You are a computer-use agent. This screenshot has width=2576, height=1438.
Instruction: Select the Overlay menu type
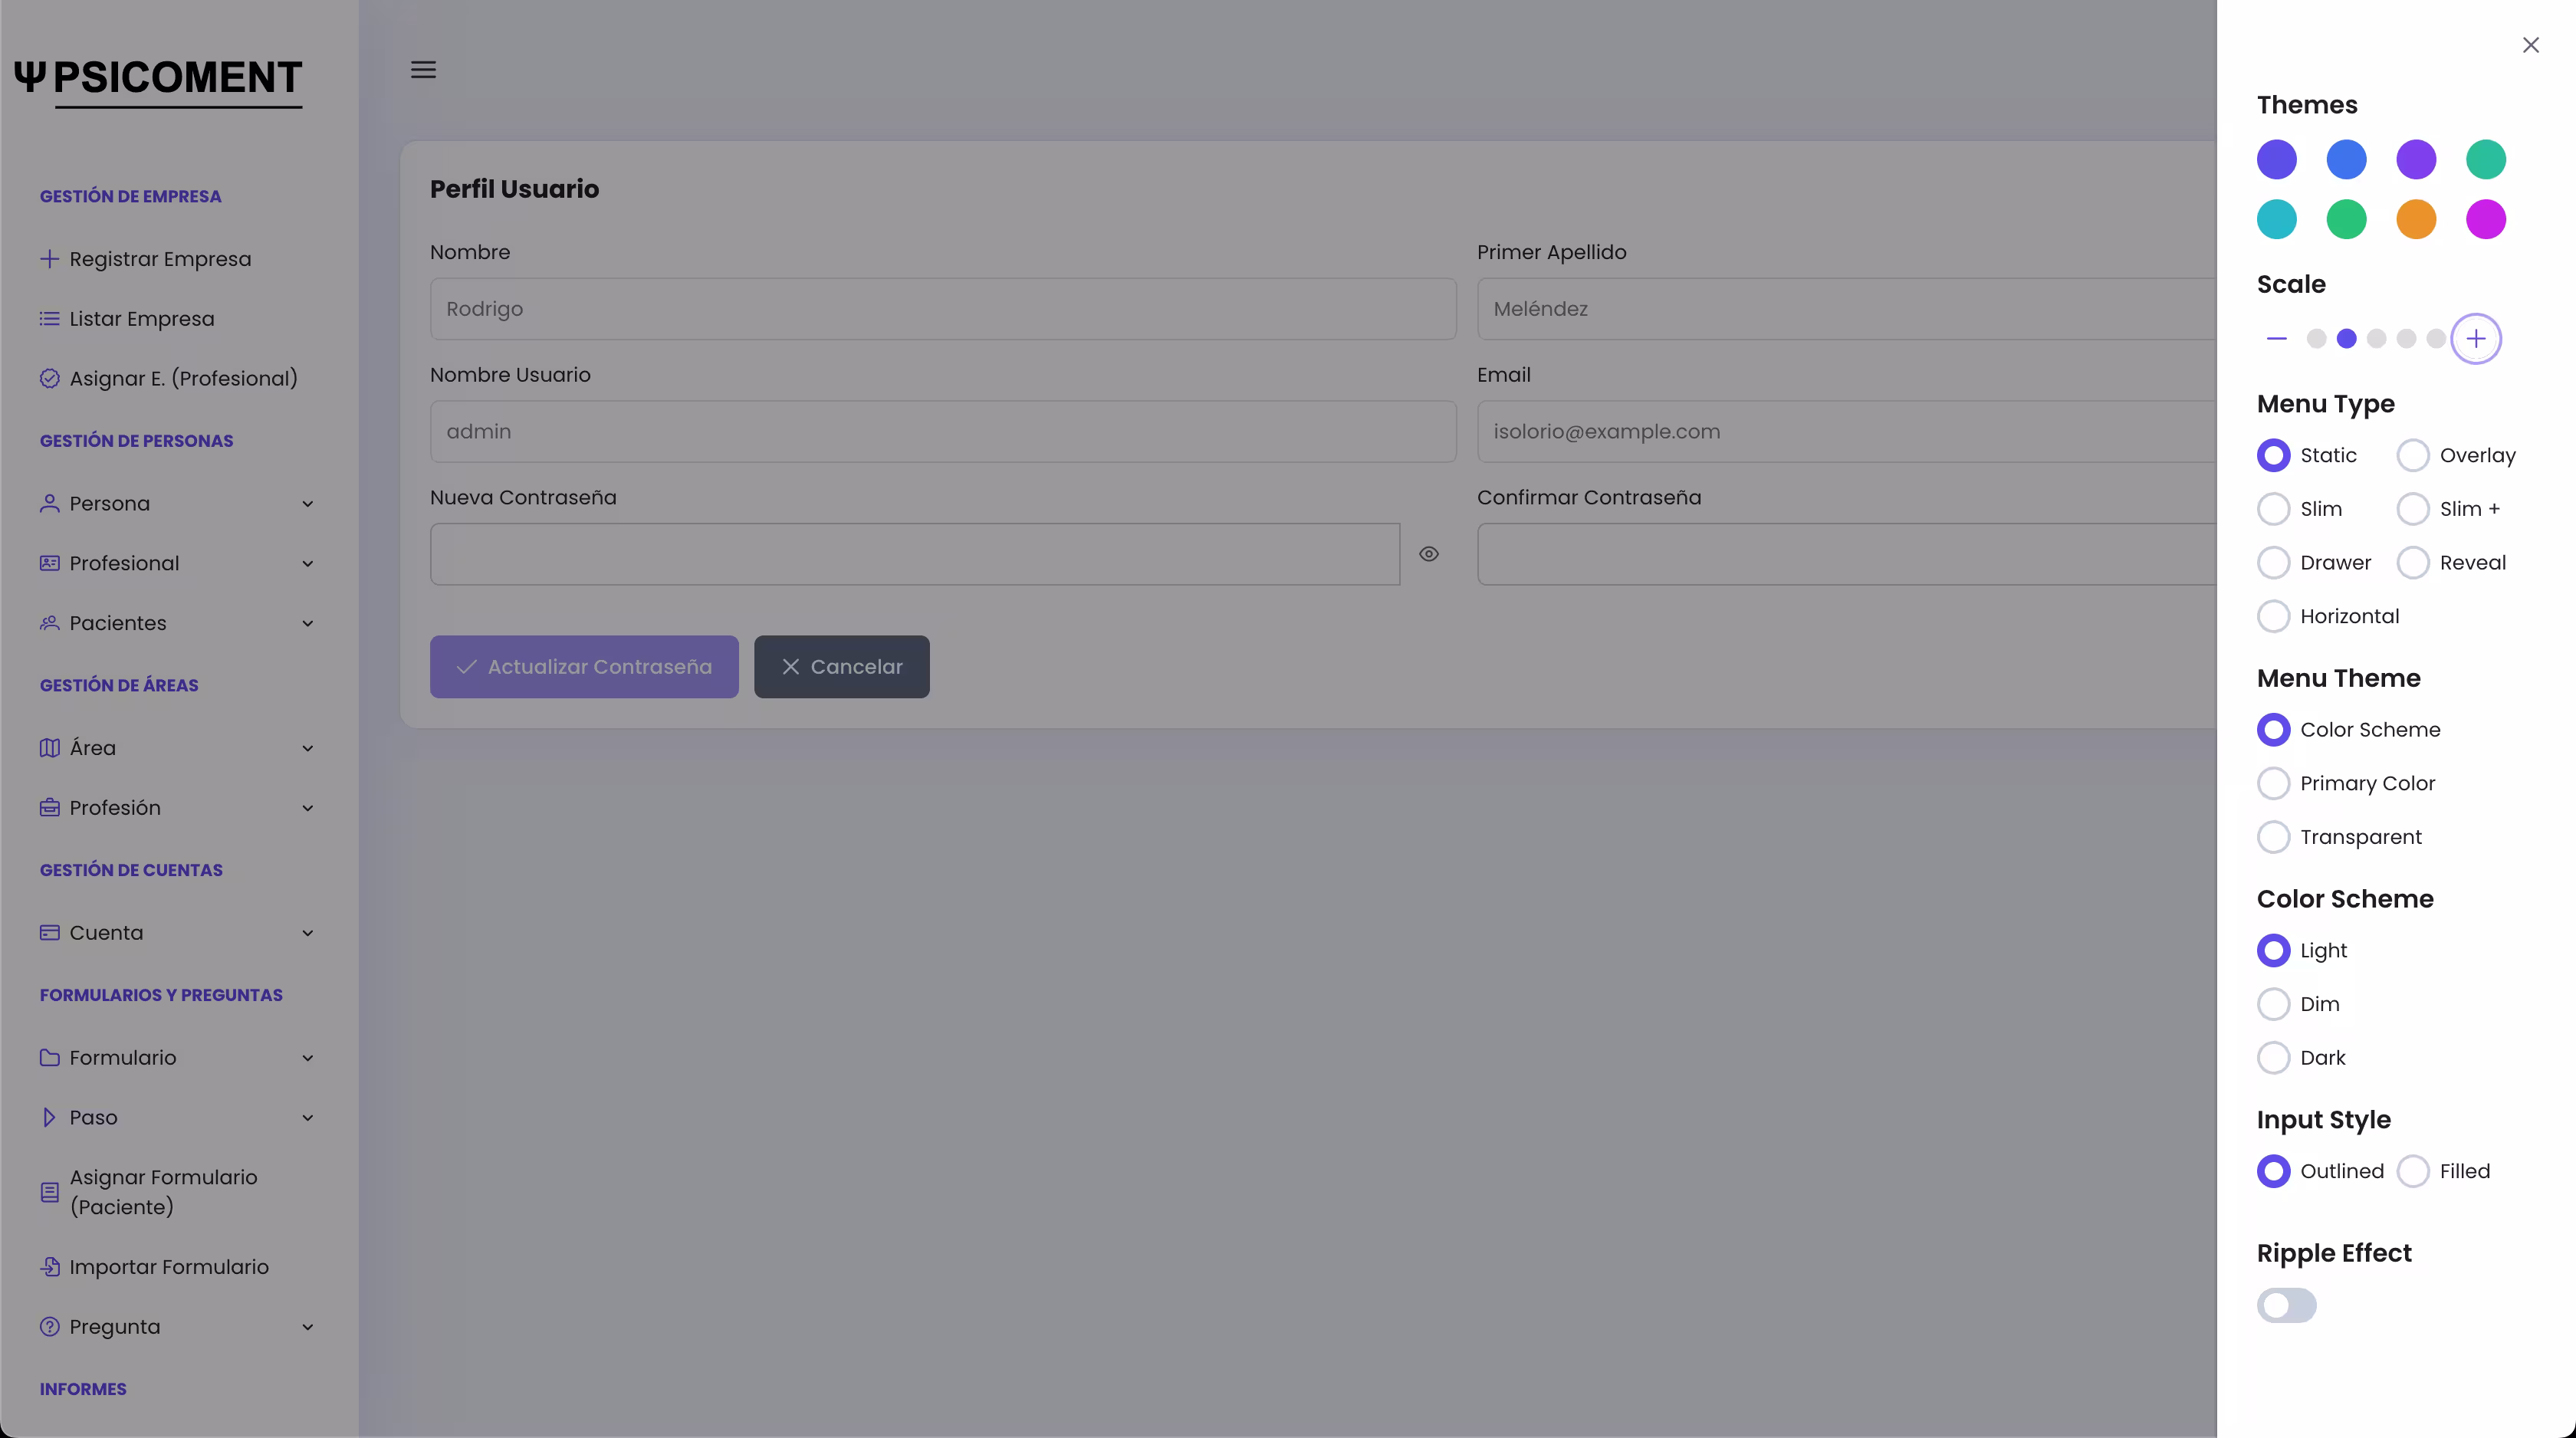[x=2413, y=456]
